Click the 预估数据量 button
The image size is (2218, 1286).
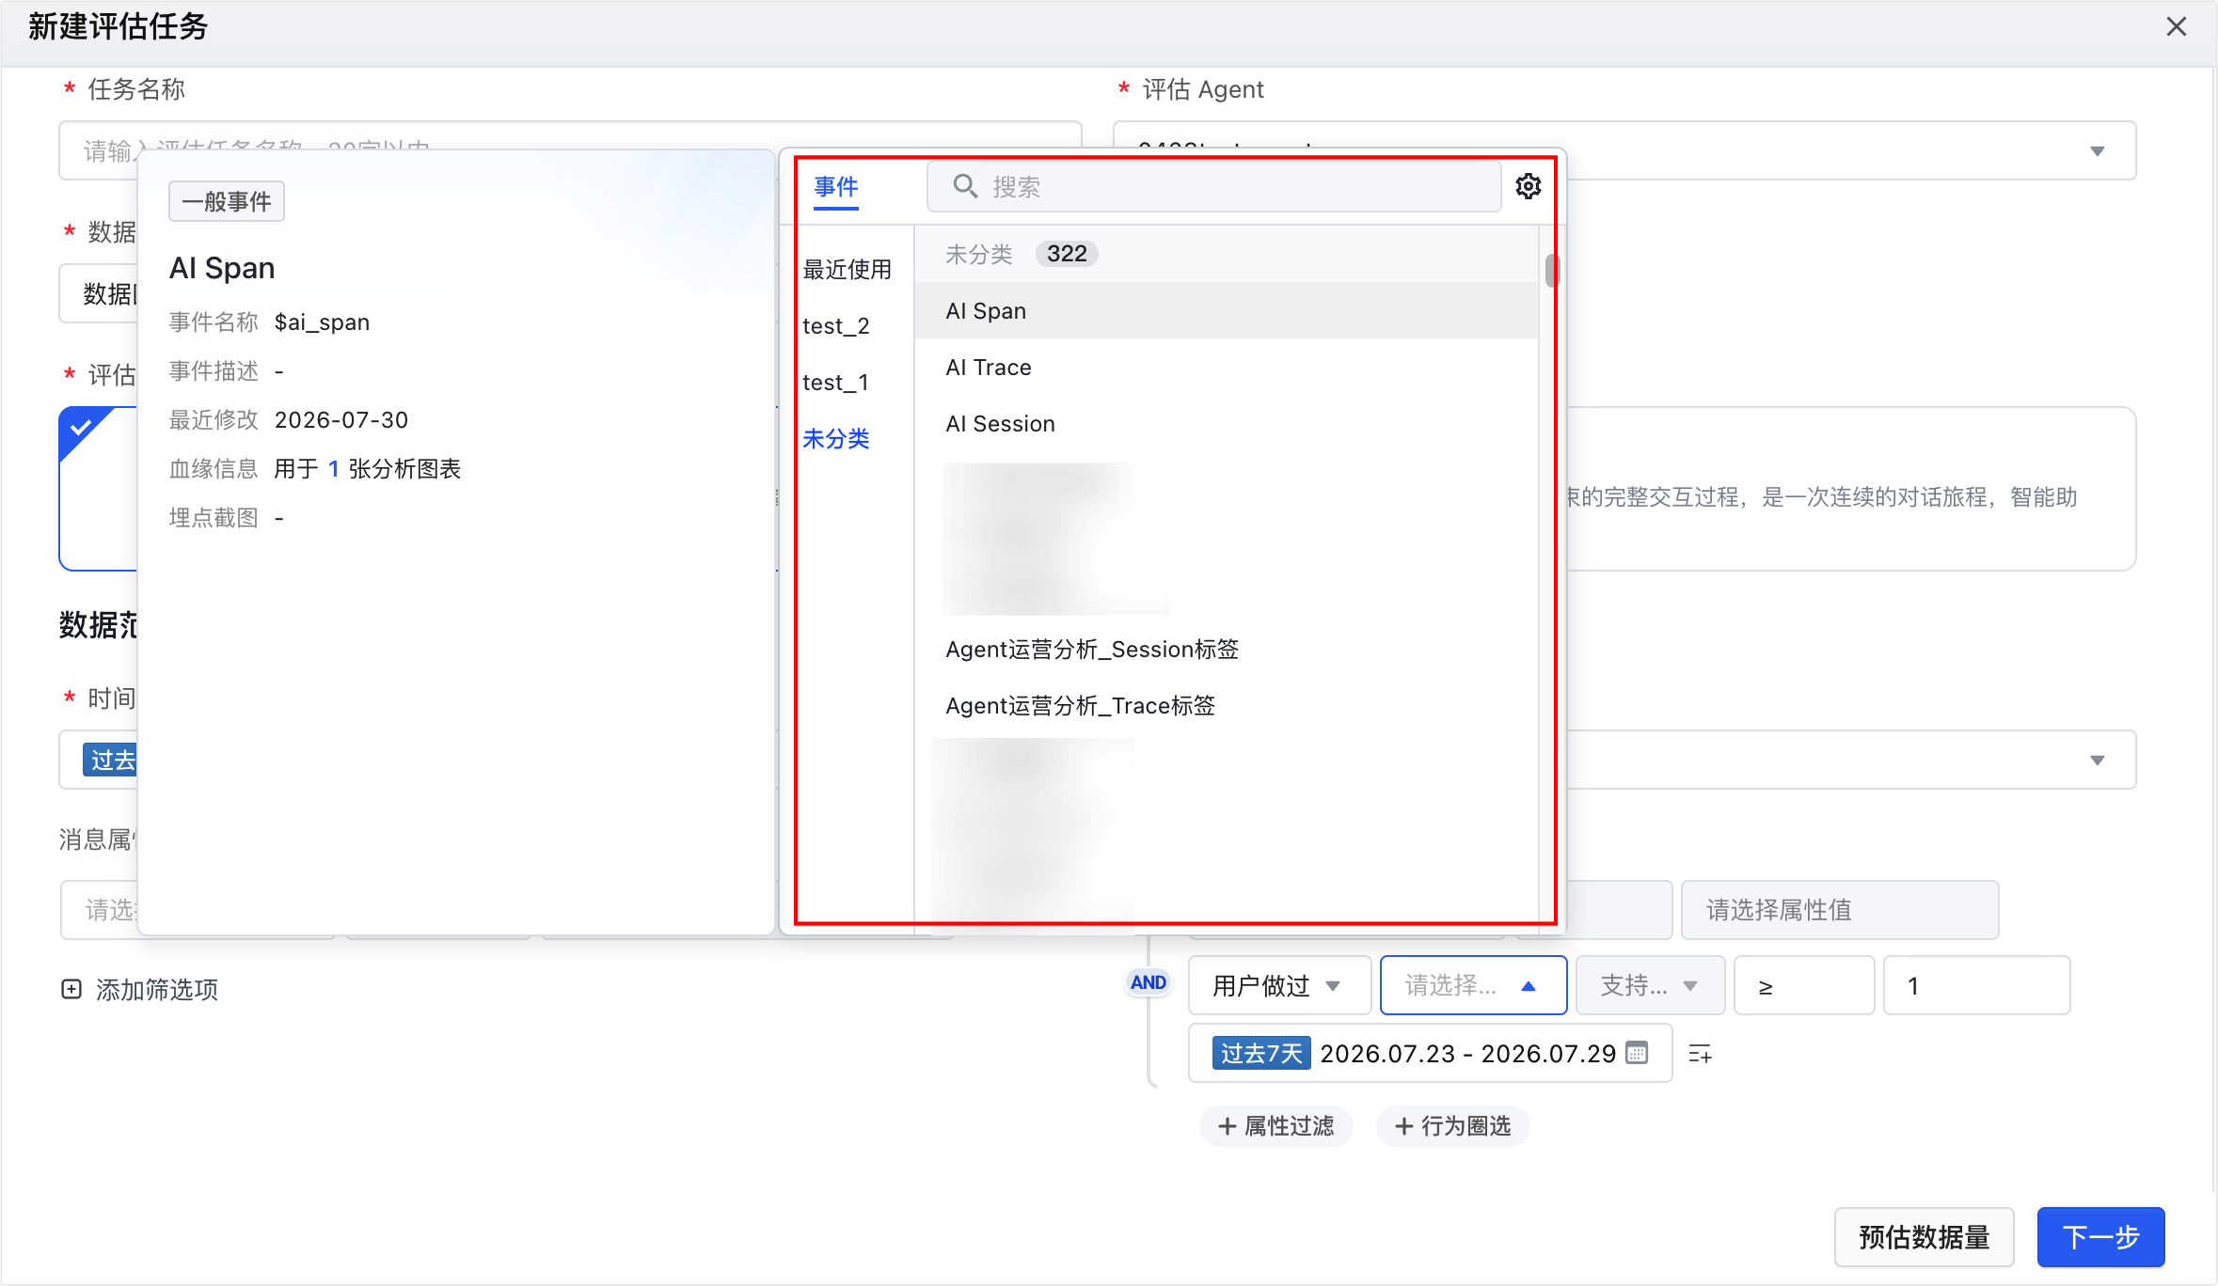[1924, 1236]
